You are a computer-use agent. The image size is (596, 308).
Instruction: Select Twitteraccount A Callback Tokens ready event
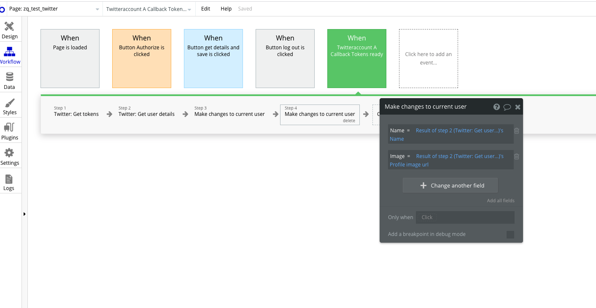tap(357, 59)
